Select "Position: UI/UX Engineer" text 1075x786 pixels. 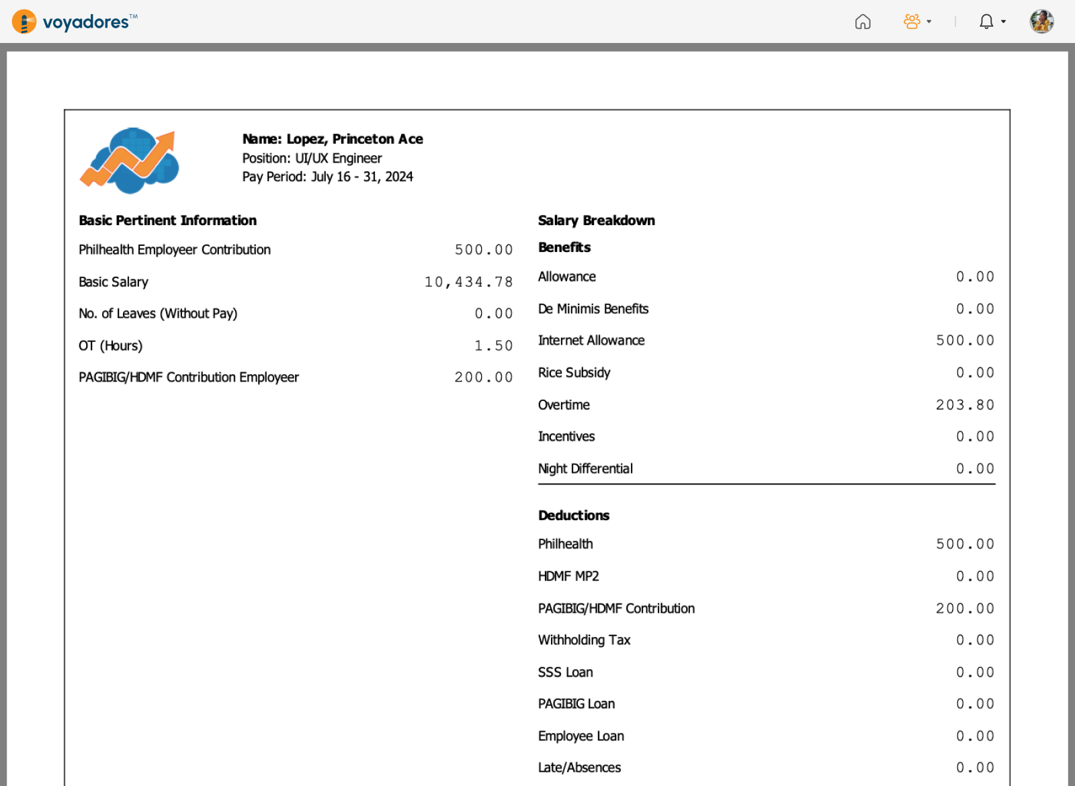pyautogui.click(x=312, y=158)
